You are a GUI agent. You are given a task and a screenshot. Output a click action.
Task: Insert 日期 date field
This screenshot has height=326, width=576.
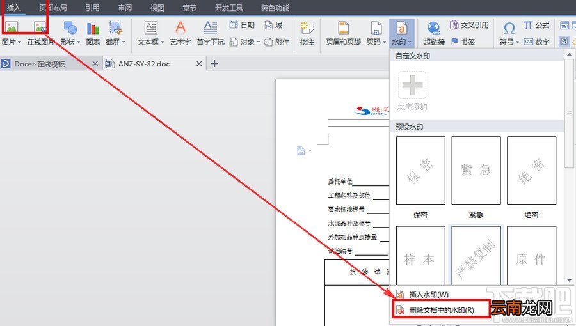[242, 25]
